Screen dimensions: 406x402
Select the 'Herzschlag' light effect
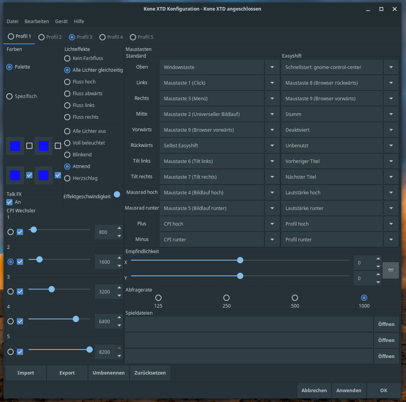tap(67, 178)
